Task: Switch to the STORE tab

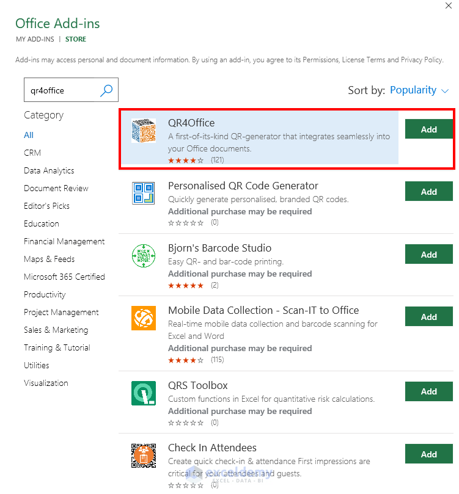Action: [76, 38]
